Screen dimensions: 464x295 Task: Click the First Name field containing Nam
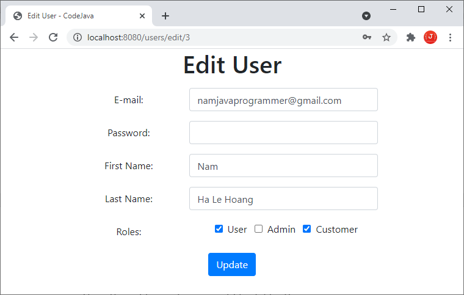tap(283, 166)
